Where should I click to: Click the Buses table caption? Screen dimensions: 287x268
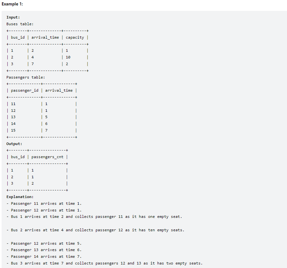click(x=20, y=24)
